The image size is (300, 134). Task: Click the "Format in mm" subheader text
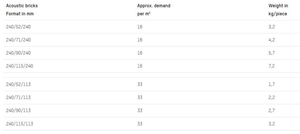(x=20, y=14)
